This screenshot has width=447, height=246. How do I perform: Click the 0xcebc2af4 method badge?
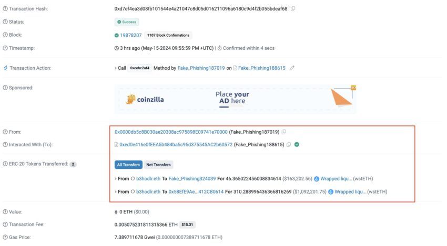[x=140, y=68]
